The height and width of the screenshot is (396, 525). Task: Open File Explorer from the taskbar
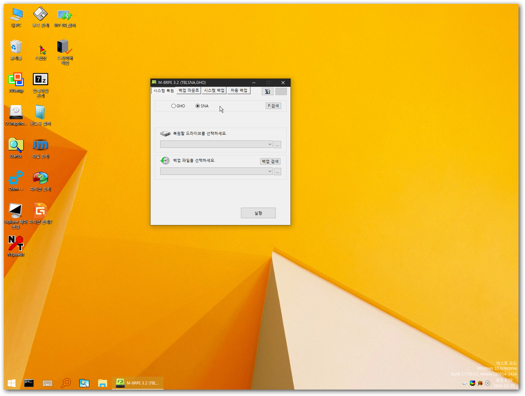pos(103,383)
